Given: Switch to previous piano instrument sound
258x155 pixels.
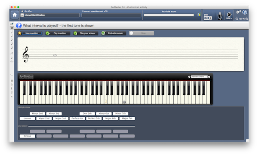Looking at the screenshot, I should [x=189, y=76].
